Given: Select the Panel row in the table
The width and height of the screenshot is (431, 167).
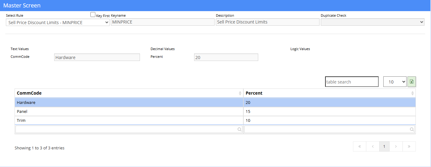Looking at the screenshot, I should tap(215, 111).
